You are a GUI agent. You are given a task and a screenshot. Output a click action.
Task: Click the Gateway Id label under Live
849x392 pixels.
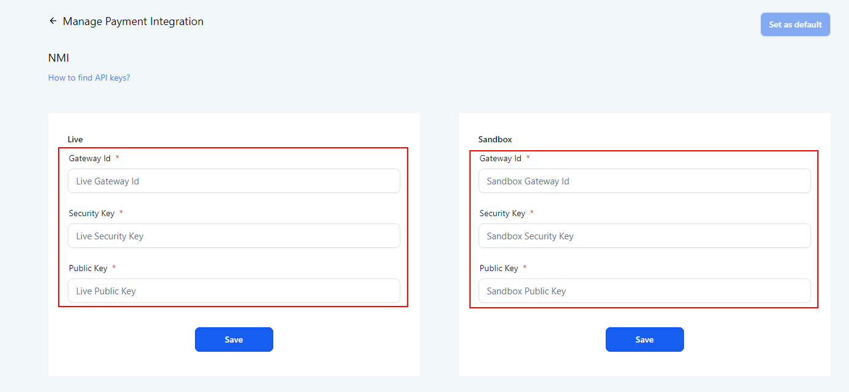point(89,159)
